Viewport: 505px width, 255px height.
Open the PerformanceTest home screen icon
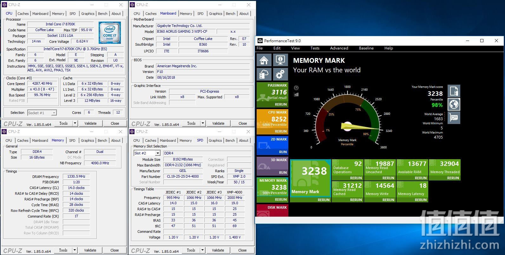[x=264, y=60]
